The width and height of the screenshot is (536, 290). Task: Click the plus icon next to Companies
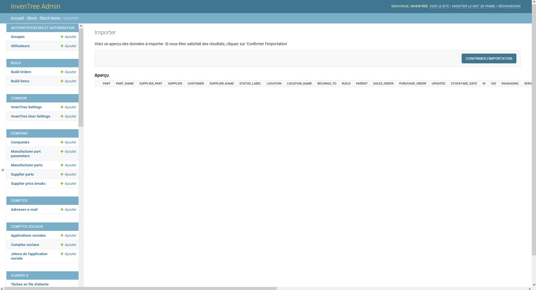pyautogui.click(x=62, y=142)
